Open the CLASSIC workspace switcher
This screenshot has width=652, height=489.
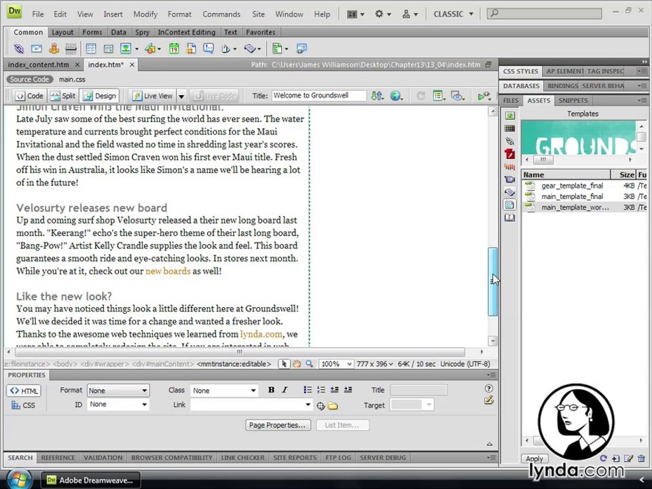coord(453,14)
